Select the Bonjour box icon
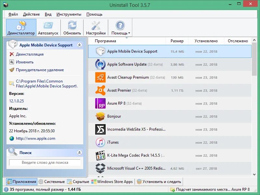The height and width of the screenshot is (195, 260). click(100, 116)
